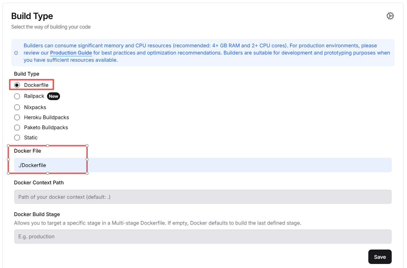Focus the Docker File path field
Viewport: 407px width, 268px height.
pyautogui.click(x=202, y=165)
